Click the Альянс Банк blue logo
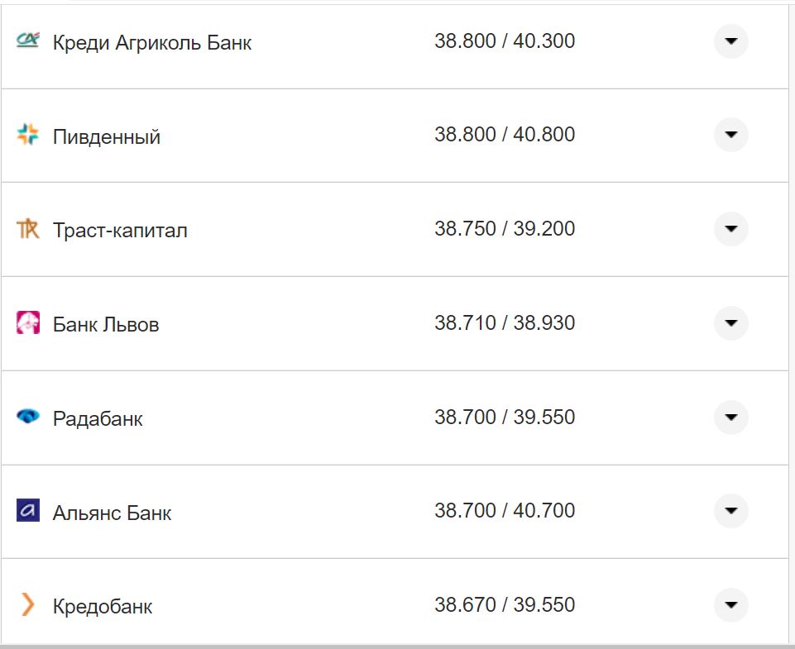Screen dimensions: 795x649 (x=27, y=510)
